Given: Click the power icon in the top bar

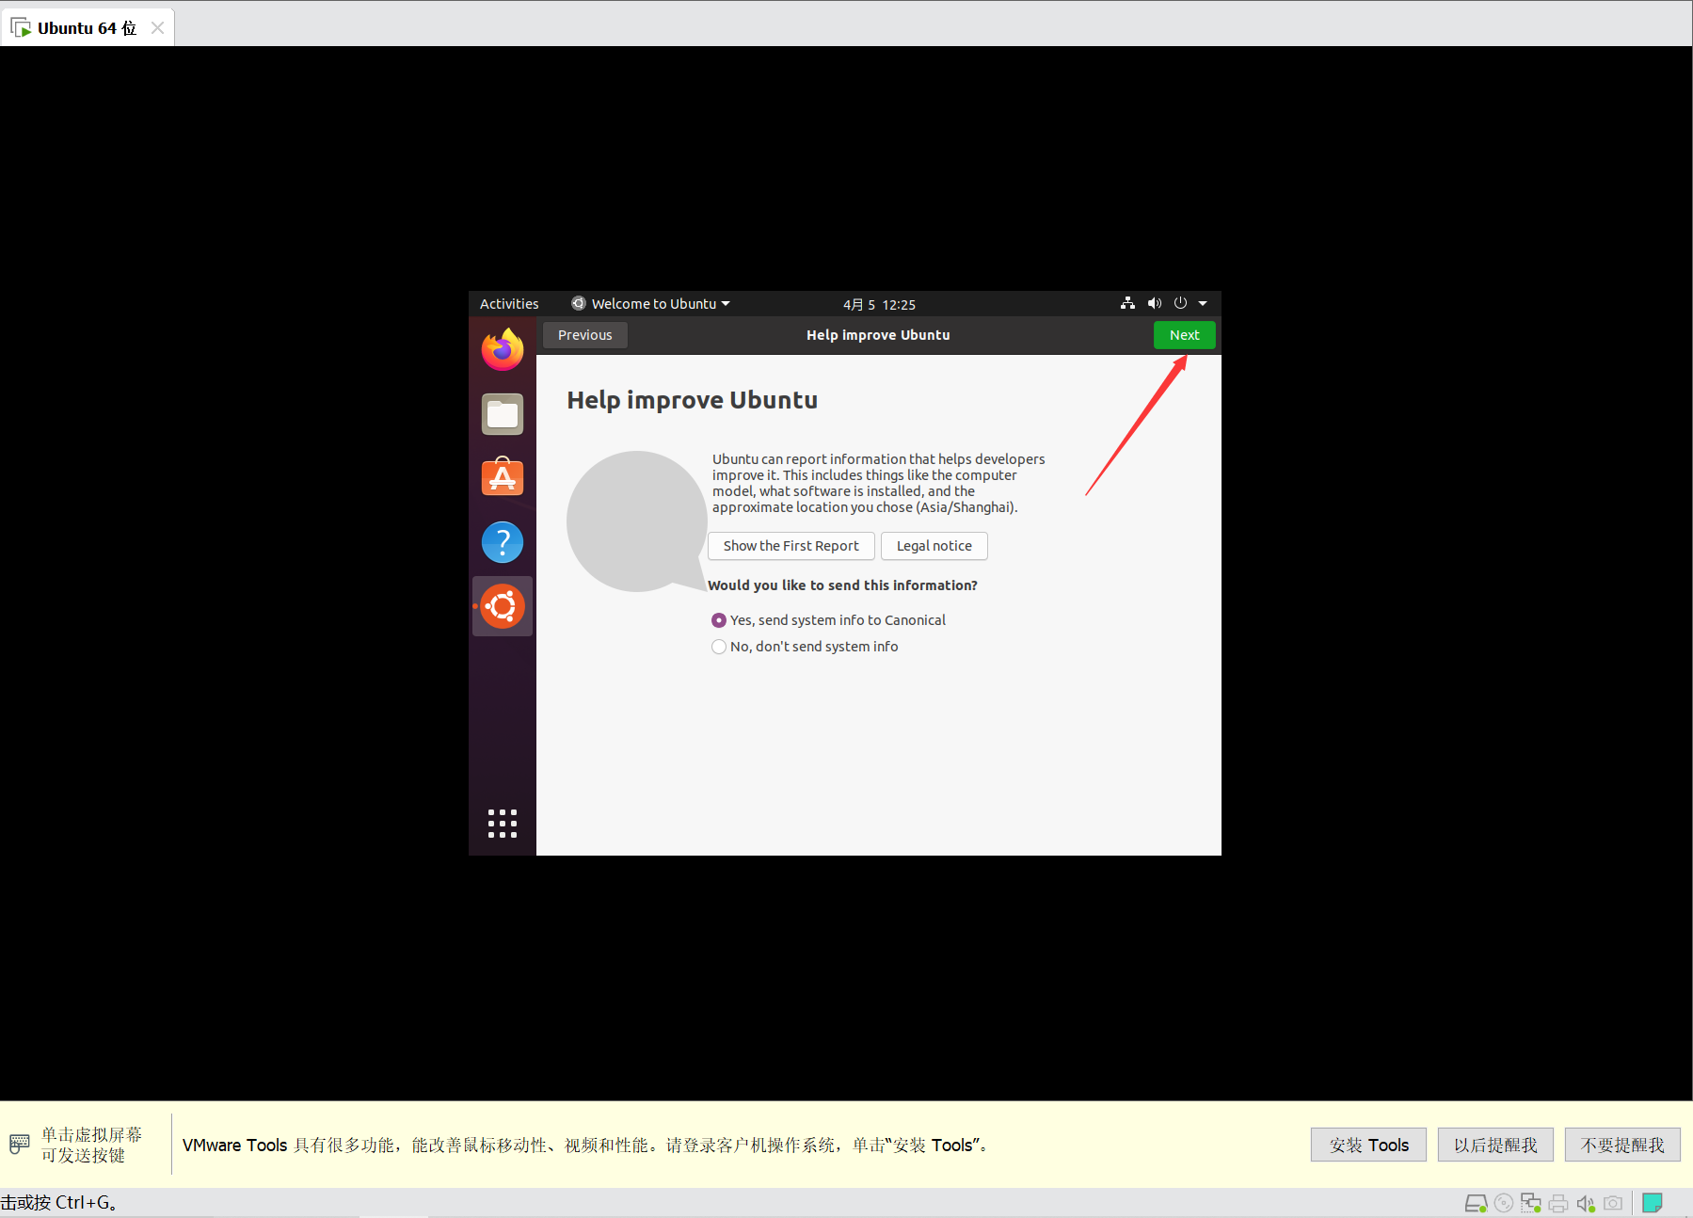Looking at the screenshot, I should (1180, 303).
